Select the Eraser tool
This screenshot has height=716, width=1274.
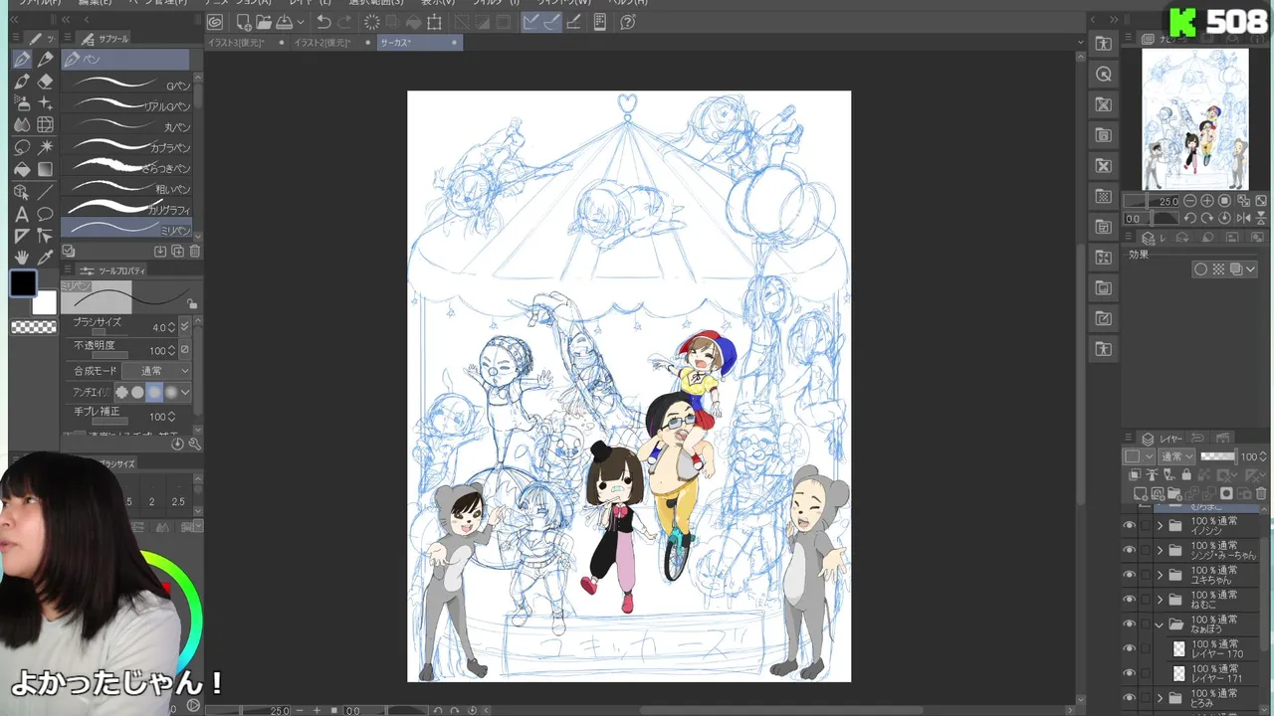click(45, 82)
